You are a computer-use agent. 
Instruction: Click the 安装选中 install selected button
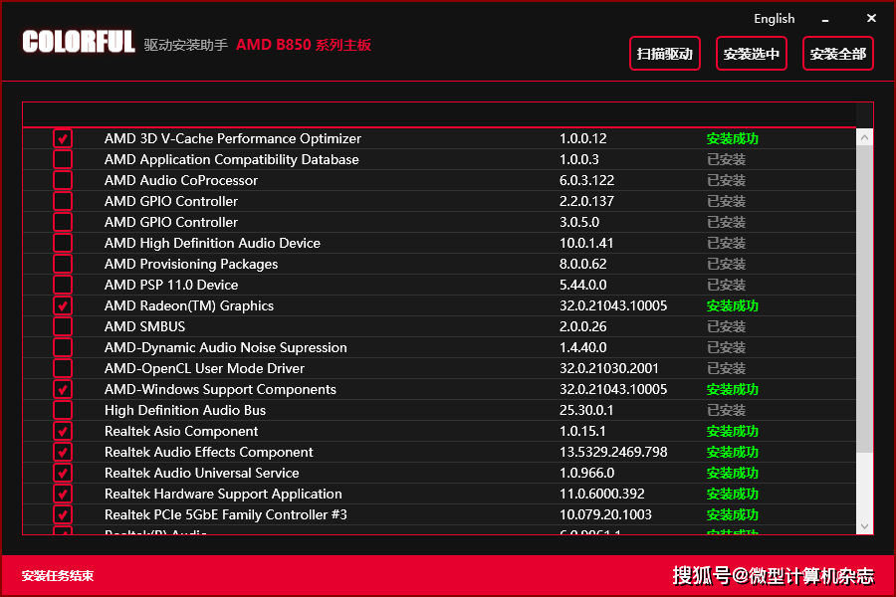752,54
